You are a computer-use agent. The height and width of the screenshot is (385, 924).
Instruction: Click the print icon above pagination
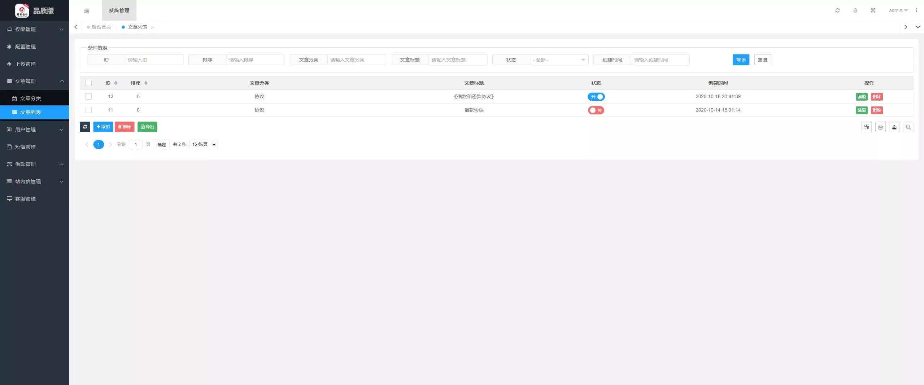pyautogui.click(x=880, y=127)
